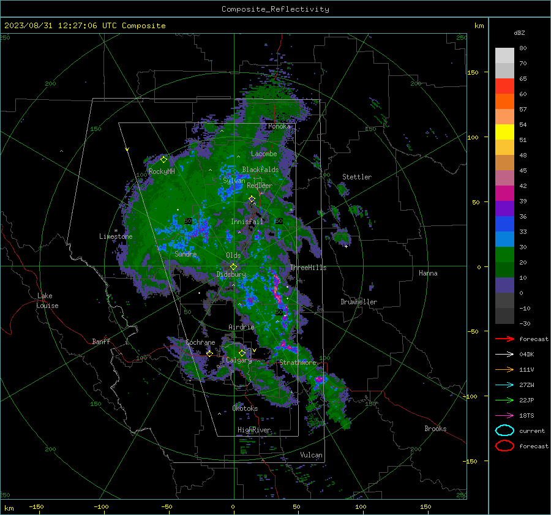Click the Hanna label
This screenshot has height=515, width=551.
coord(428,273)
